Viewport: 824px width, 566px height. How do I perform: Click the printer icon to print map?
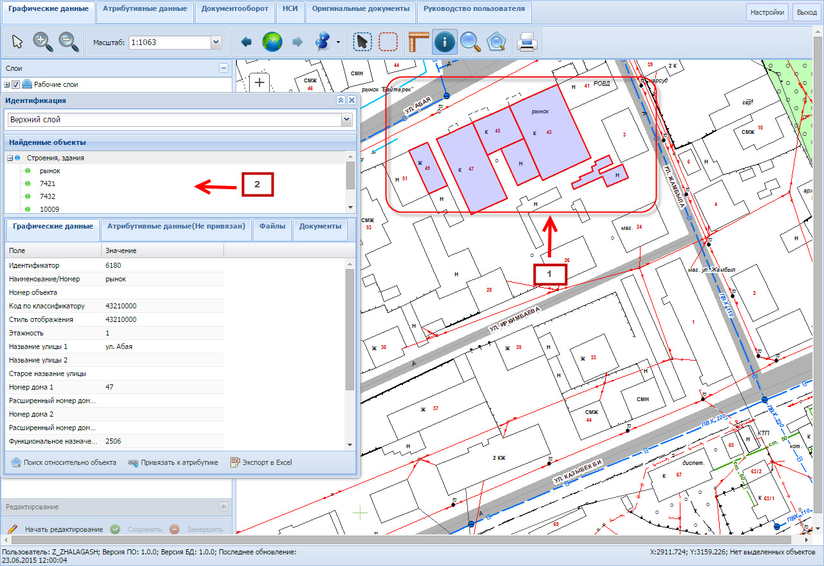[527, 42]
